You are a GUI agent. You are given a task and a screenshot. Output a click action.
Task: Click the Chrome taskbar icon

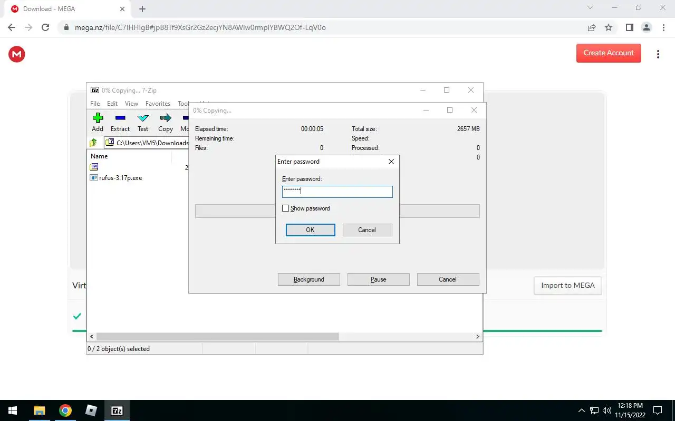[65, 410]
